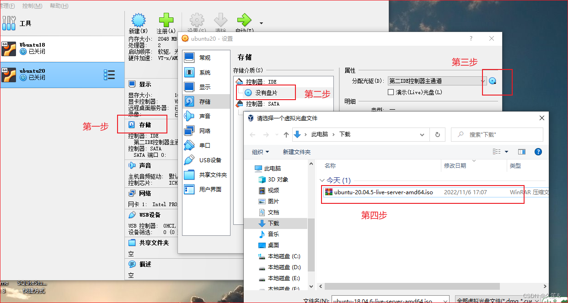568x303 pixels.
Task: Open 用户界面 category in the settings dialog
Action: pyautogui.click(x=206, y=189)
